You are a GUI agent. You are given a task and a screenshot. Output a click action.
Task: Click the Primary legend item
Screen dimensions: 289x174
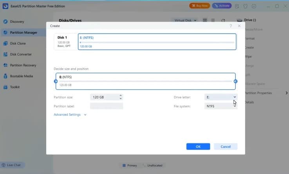(x=130, y=165)
